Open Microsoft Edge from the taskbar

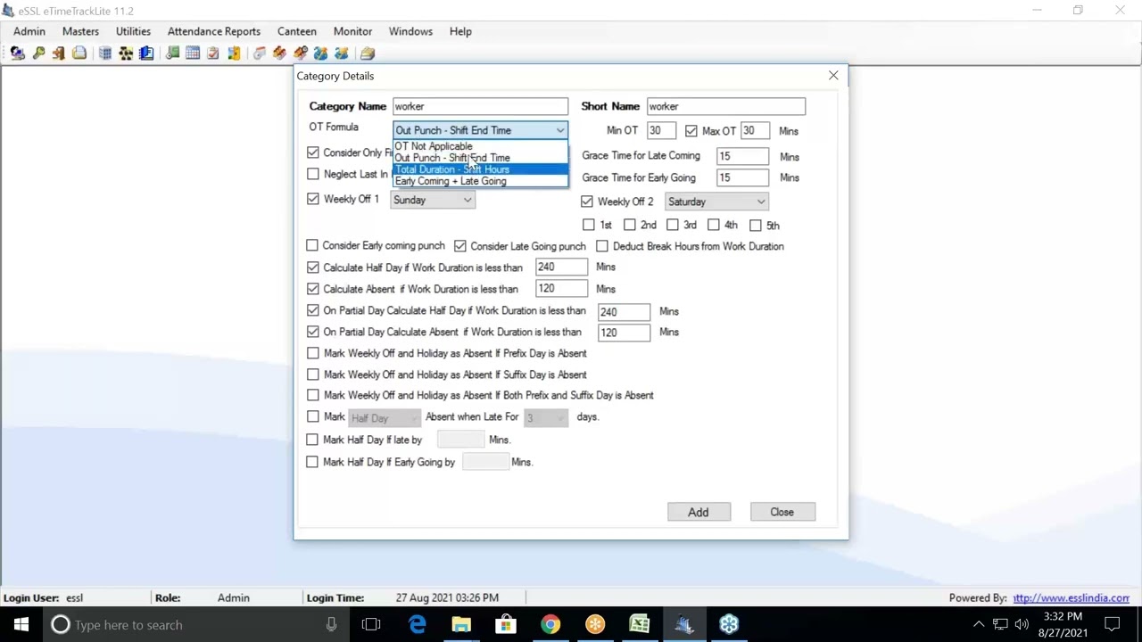point(417,624)
